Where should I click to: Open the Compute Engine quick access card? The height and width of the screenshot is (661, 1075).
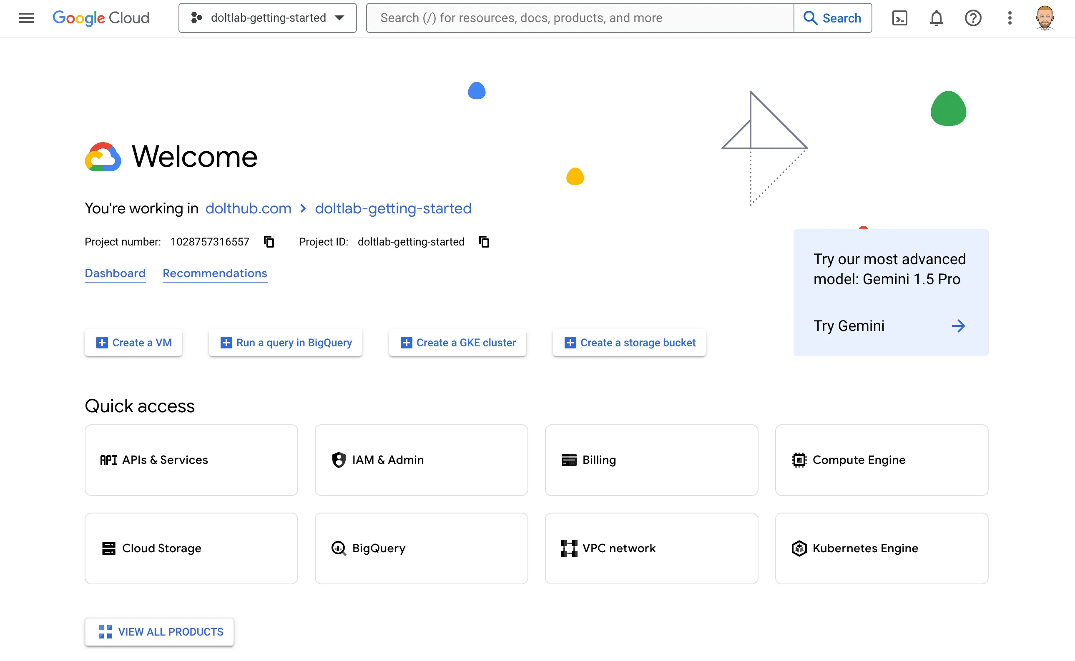pyautogui.click(x=881, y=460)
